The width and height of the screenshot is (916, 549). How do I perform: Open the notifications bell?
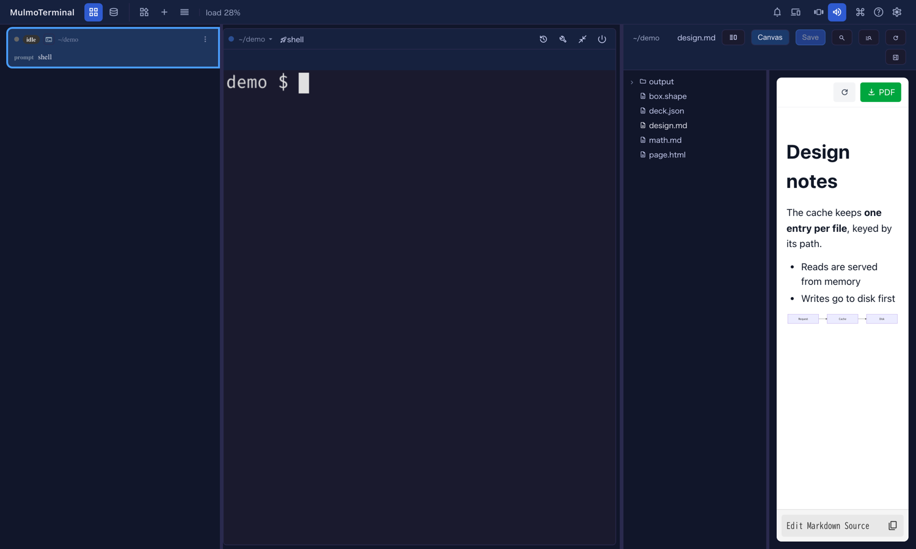click(x=777, y=12)
